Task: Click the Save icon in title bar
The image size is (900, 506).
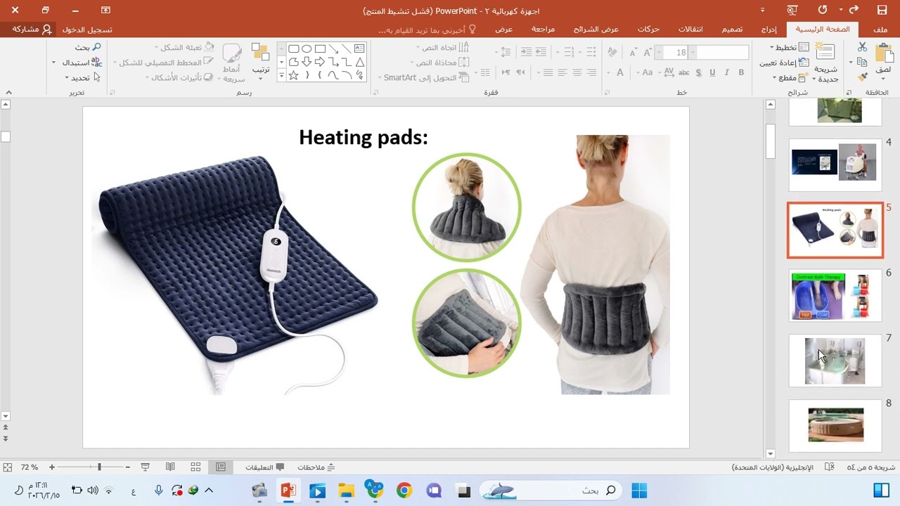Action: [882, 10]
